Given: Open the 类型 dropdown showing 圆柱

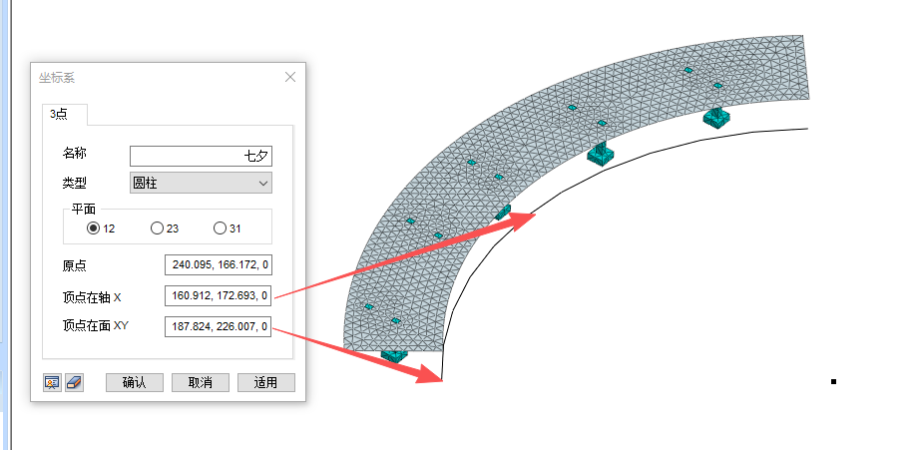Looking at the screenshot, I should pyautogui.click(x=201, y=183).
